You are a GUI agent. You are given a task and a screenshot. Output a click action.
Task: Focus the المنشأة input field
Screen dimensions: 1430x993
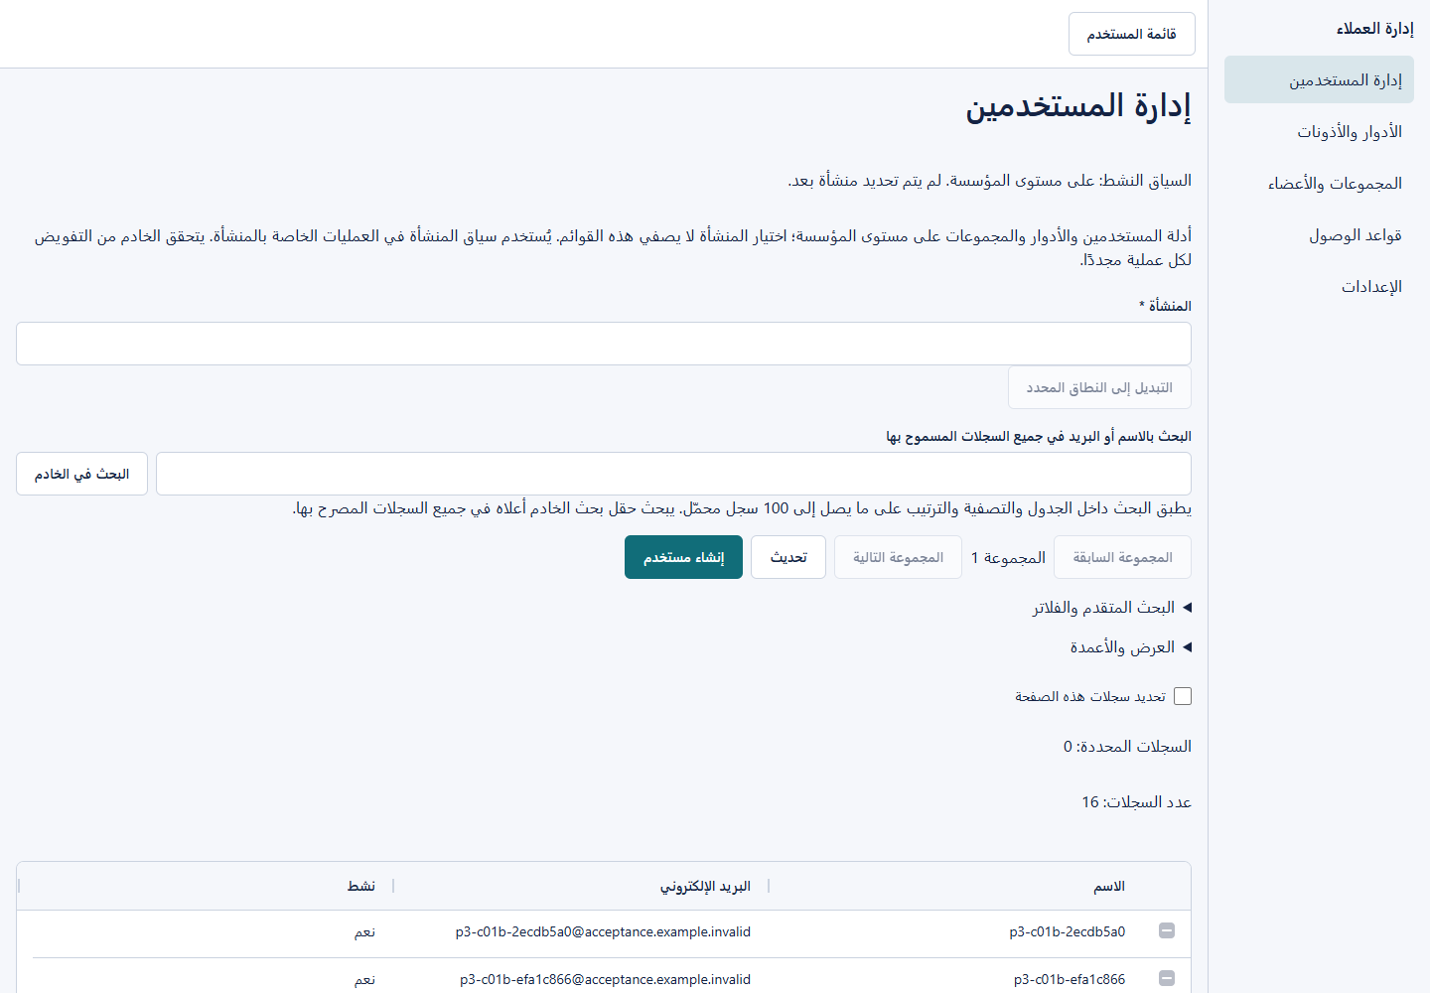click(x=604, y=344)
